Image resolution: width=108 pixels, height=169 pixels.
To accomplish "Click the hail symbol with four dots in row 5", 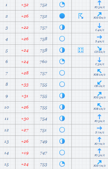I will point(81,50).
